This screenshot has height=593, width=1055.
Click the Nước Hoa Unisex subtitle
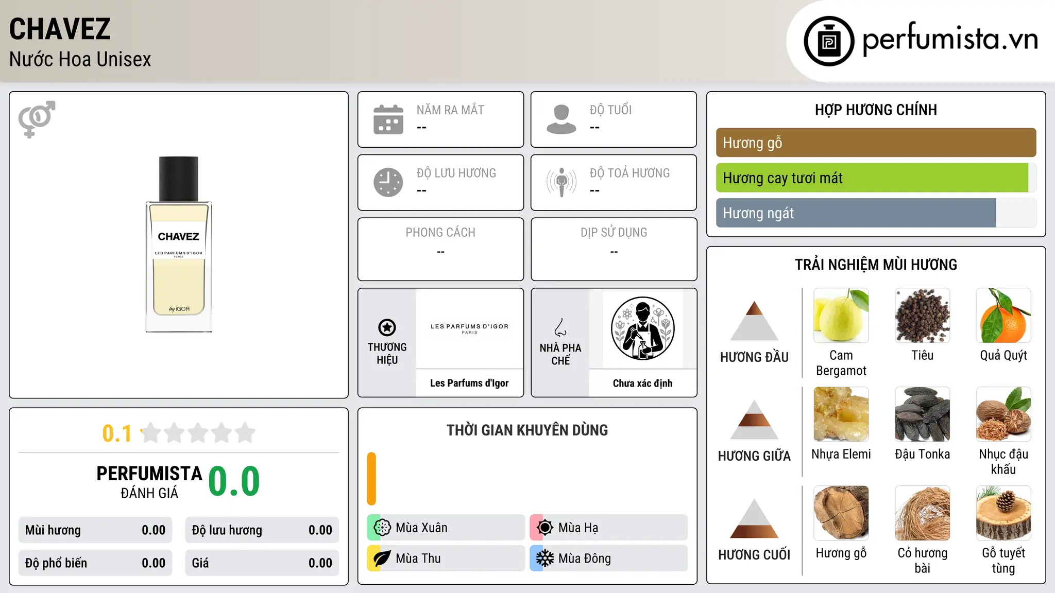click(80, 59)
